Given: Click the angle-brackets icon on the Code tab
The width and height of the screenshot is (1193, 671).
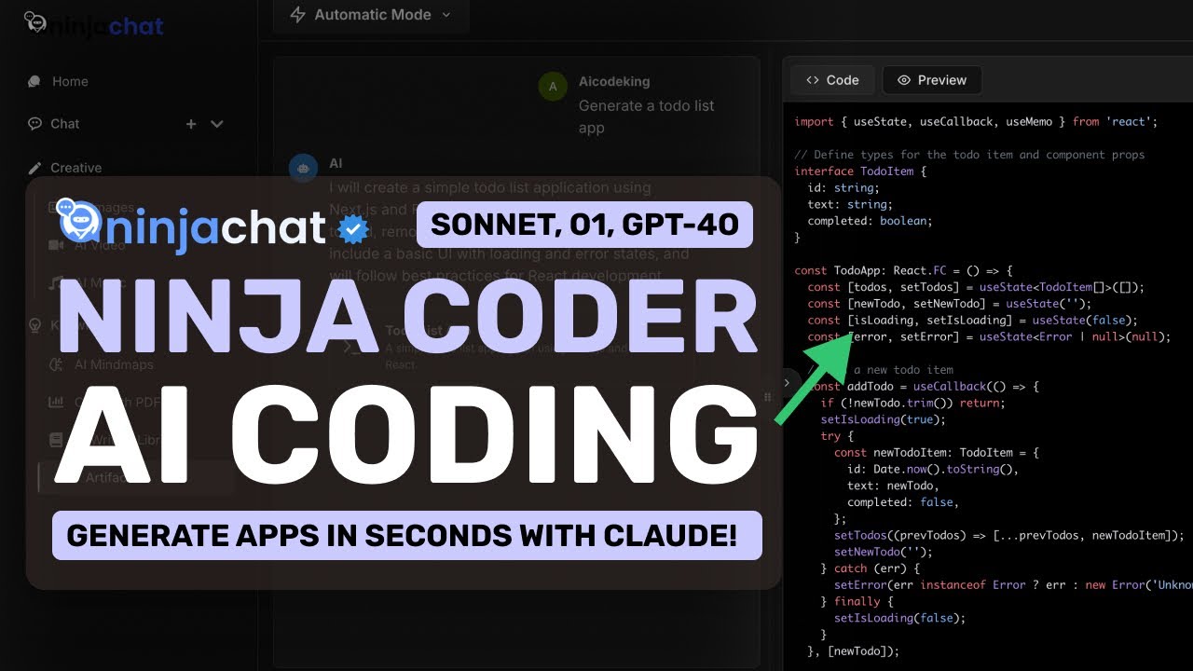Looking at the screenshot, I should click(x=813, y=80).
